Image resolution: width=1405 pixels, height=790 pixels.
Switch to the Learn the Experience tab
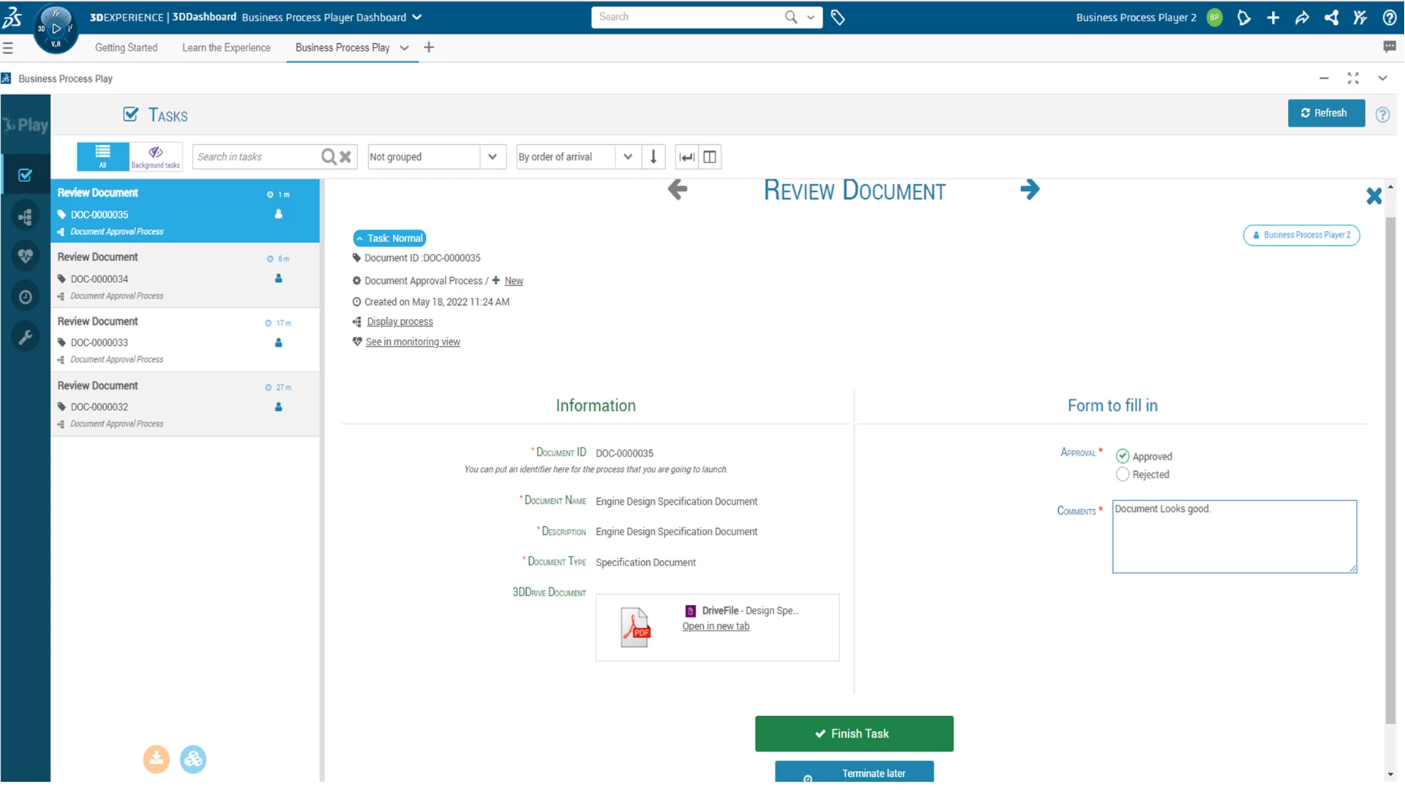pos(226,48)
